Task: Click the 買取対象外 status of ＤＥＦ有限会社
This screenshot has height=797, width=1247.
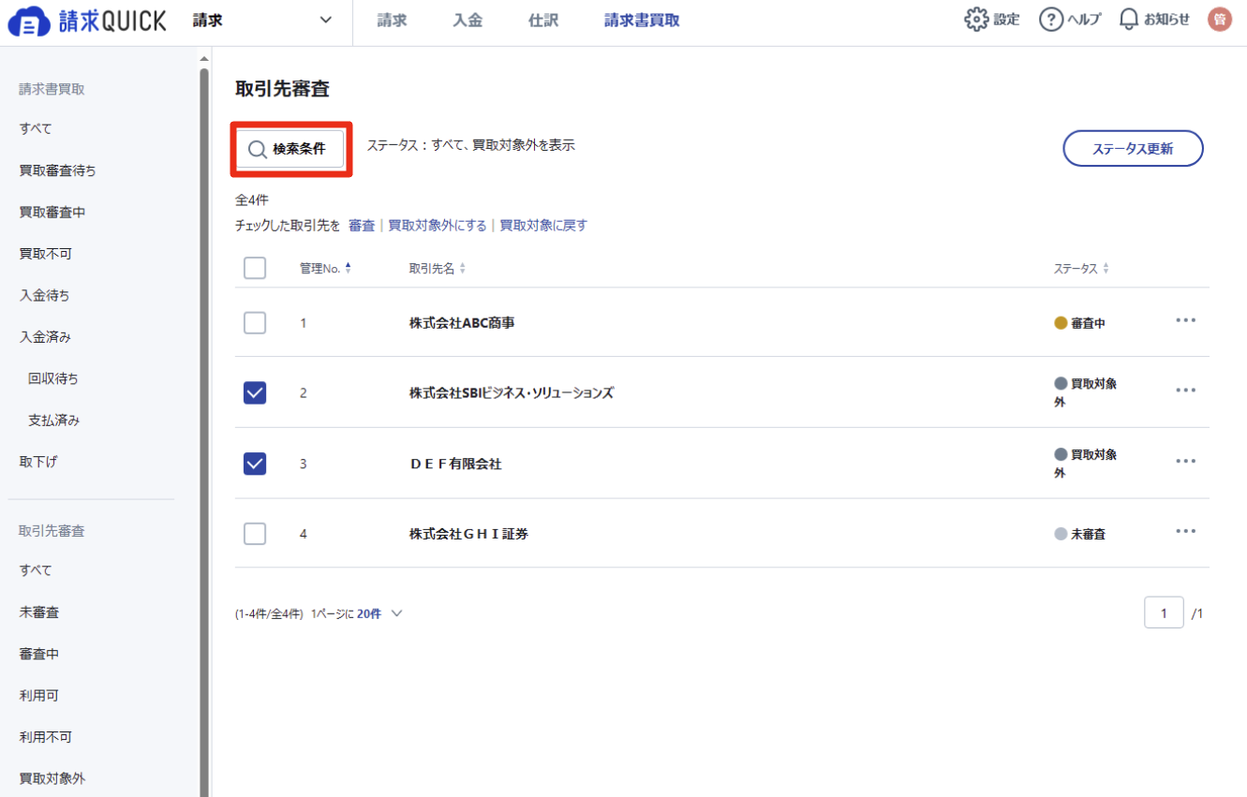Action: coord(1085,464)
